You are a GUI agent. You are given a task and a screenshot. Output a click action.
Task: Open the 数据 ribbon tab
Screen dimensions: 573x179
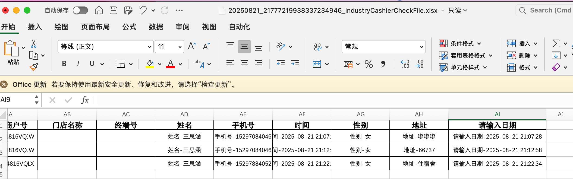156,27
